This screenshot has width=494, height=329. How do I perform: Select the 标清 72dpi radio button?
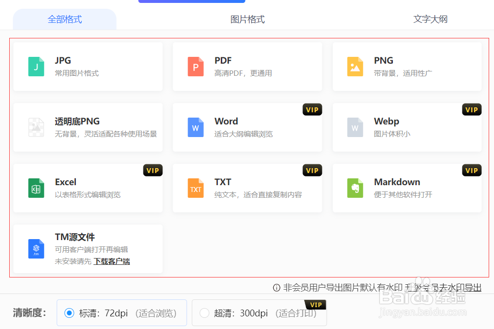click(x=69, y=312)
